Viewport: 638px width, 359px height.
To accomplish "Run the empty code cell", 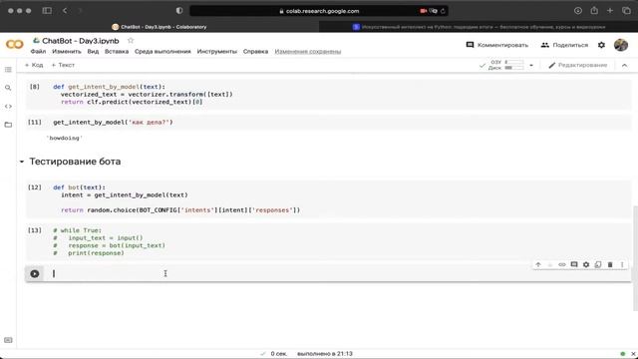I will (35, 273).
